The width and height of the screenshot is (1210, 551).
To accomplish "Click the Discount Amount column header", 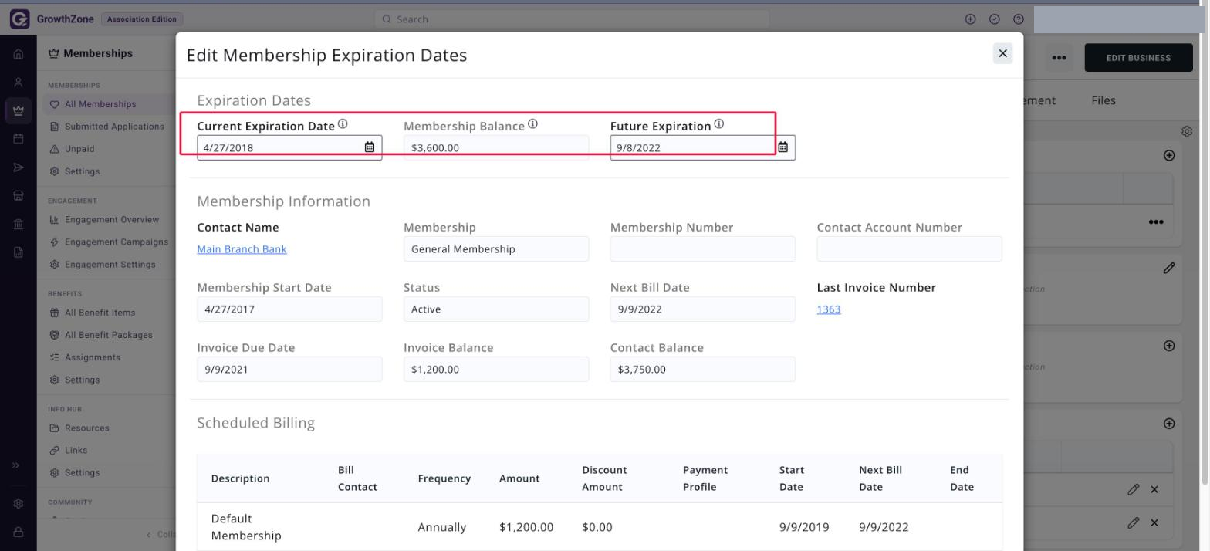I will click(x=604, y=478).
